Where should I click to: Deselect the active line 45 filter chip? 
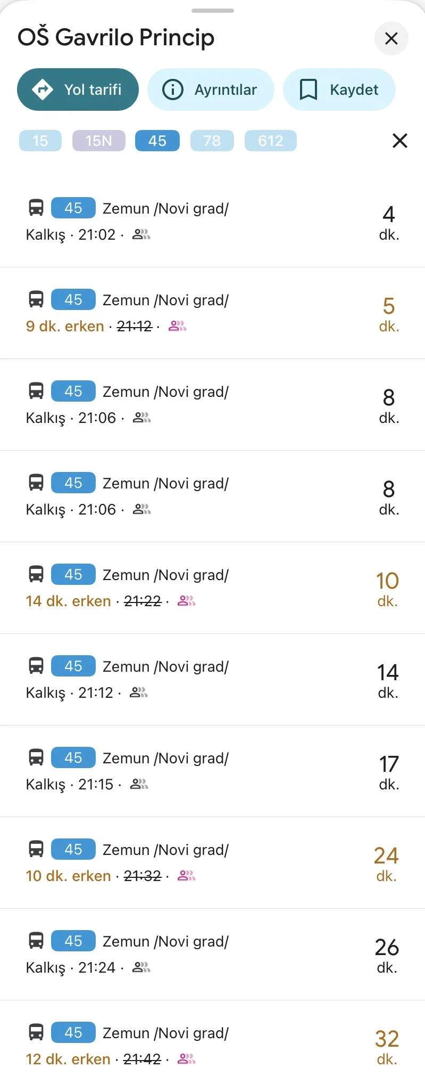(x=157, y=141)
